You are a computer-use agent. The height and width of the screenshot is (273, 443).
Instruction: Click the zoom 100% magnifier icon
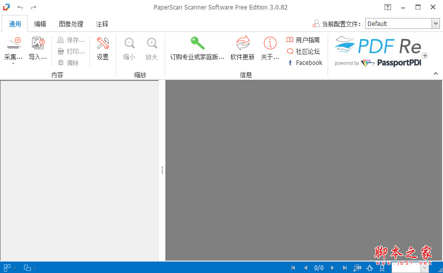tap(358, 268)
